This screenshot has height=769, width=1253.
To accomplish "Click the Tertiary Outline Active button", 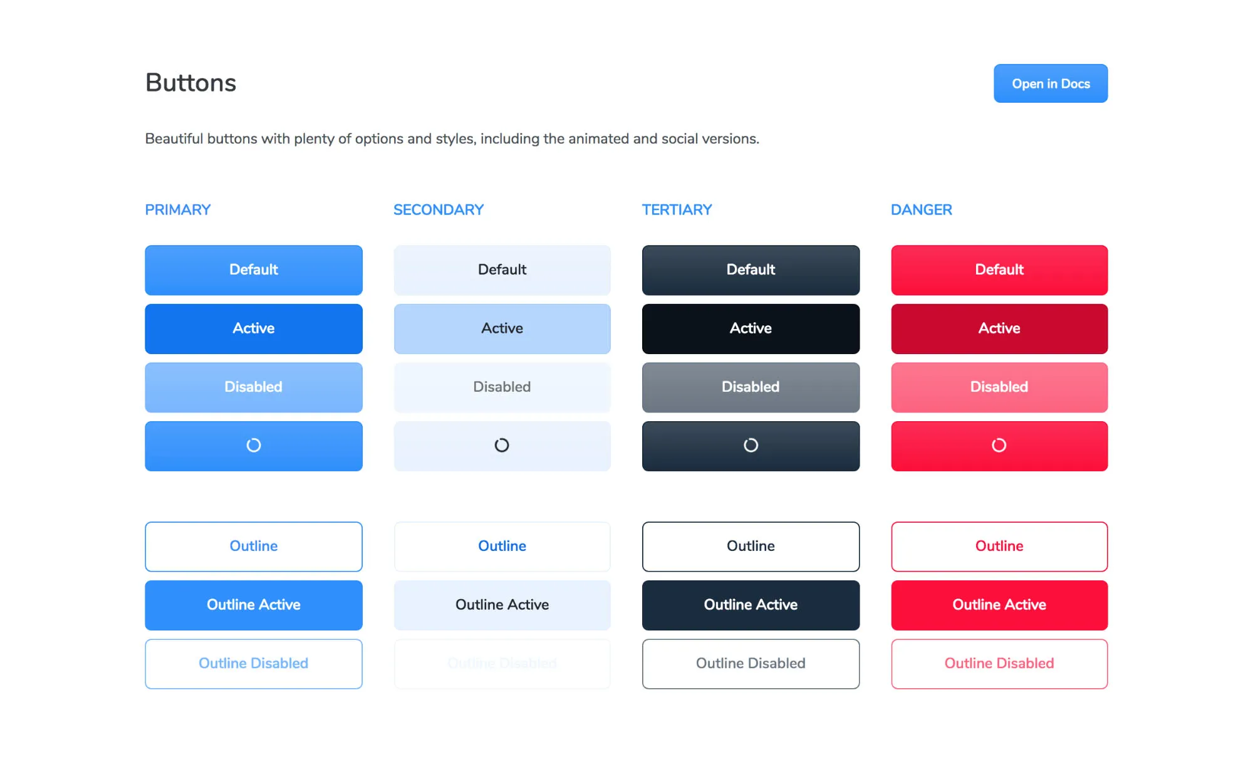I will tap(751, 605).
